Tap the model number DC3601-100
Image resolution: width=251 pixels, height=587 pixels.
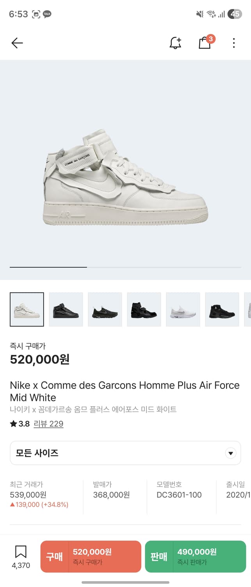(179, 495)
